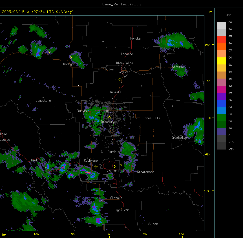This screenshot has width=243, height=238.
Task: Click the Didsbury town label
Action: point(108,122)
